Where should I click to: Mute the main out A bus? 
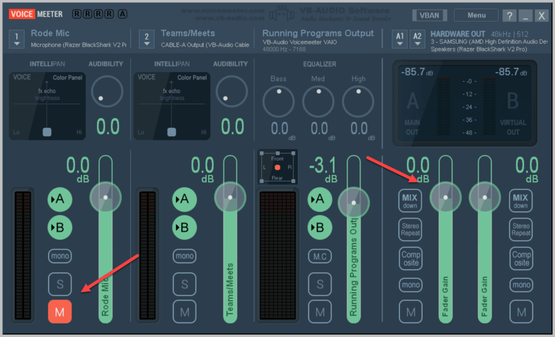pyautogui.click(x=411, y=312)
